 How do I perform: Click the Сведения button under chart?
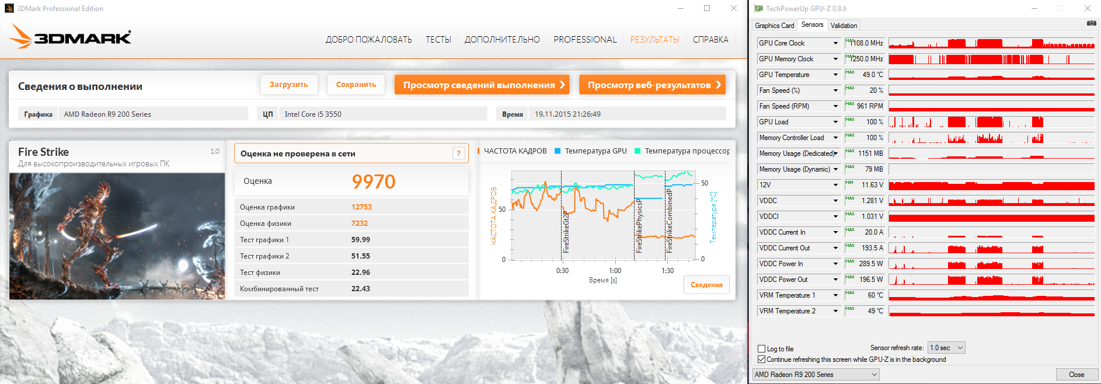click(706, 285)
